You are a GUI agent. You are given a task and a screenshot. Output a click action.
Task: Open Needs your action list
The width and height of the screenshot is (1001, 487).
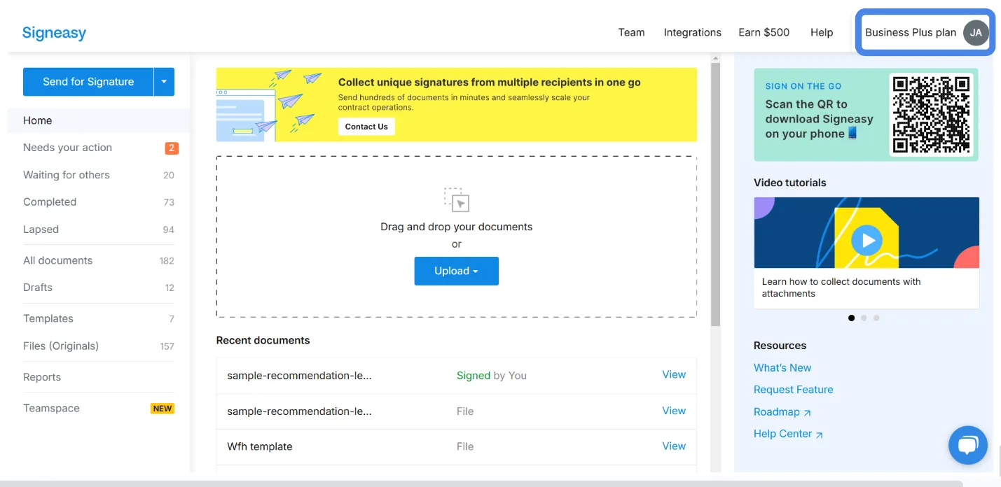(x=99, y=148)
